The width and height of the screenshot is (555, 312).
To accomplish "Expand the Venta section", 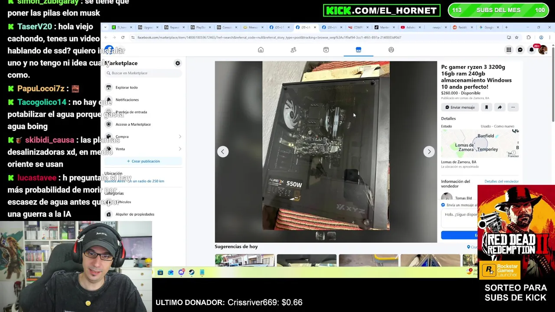I will point(143,149).
